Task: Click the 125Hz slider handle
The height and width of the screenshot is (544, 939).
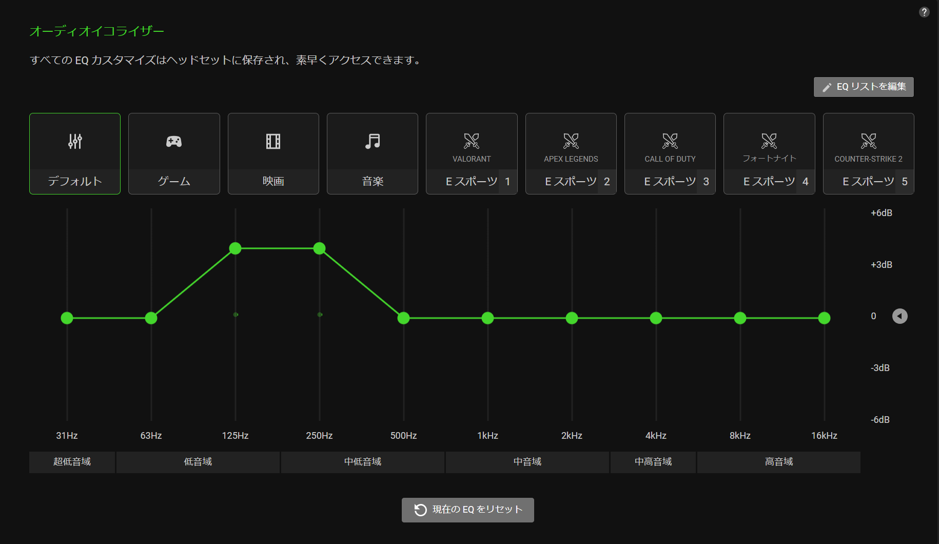Action: pyautogui.click(x=236, y=248)
